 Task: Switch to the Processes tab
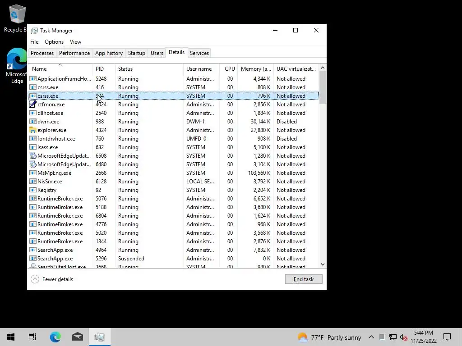coord(42,53)
